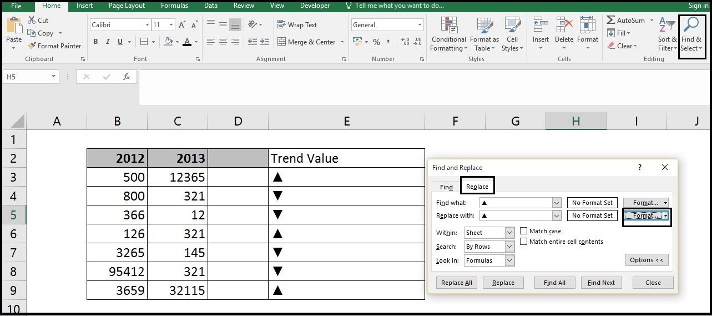Click Increase Decimal icon

tap(405, 42)
